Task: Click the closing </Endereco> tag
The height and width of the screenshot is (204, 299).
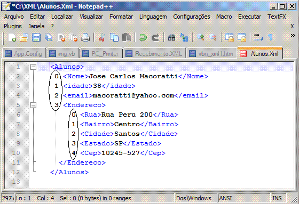Action: point(82,162)
